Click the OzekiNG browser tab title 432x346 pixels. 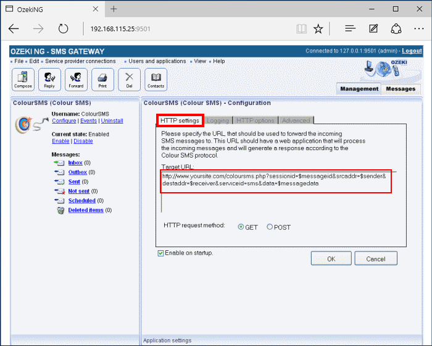pyautogui.click(x=30, y=9)
